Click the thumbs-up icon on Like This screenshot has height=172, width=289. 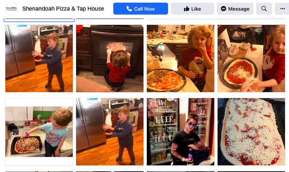tap(187, 9)
